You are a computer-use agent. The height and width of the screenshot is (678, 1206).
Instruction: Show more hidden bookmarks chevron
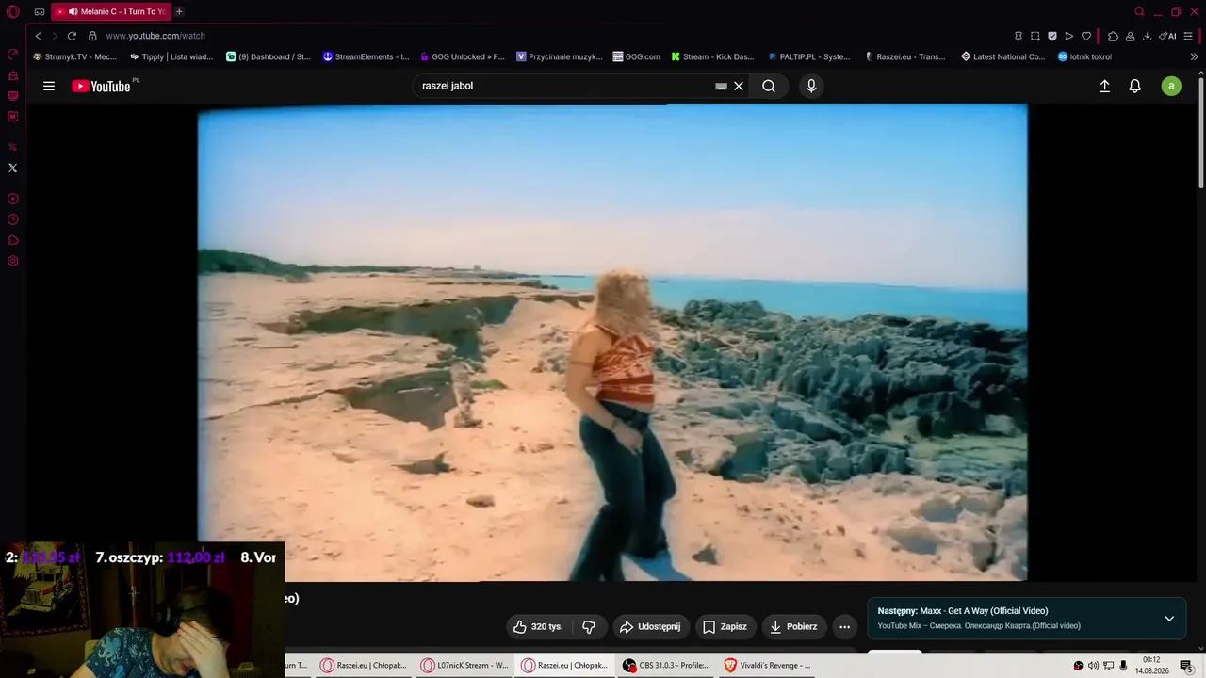point(1195,56)
